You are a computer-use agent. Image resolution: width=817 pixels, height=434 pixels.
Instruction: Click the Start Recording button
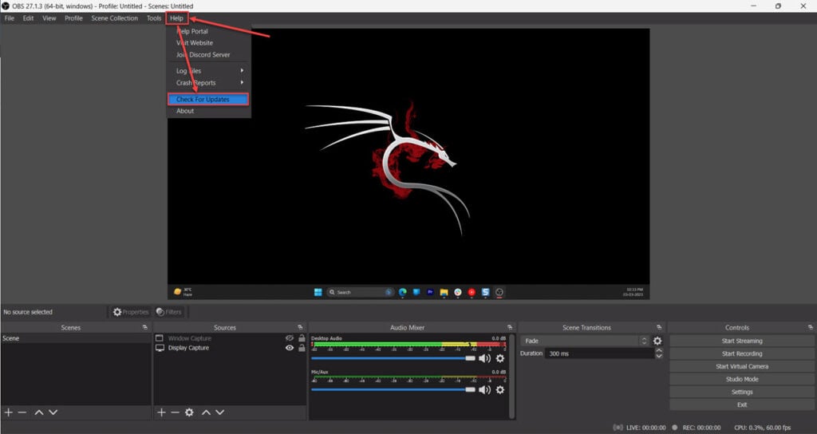[x=741, y=353]
